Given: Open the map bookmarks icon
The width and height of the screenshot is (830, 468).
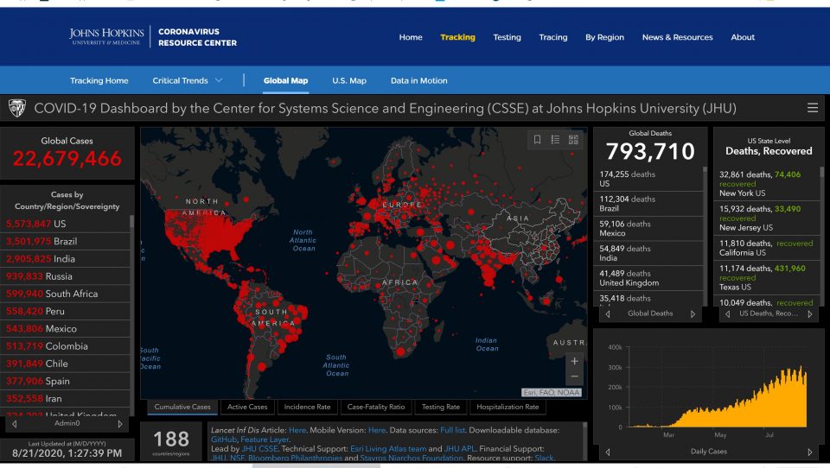Looking at the screenshot, I should [537, 139].
